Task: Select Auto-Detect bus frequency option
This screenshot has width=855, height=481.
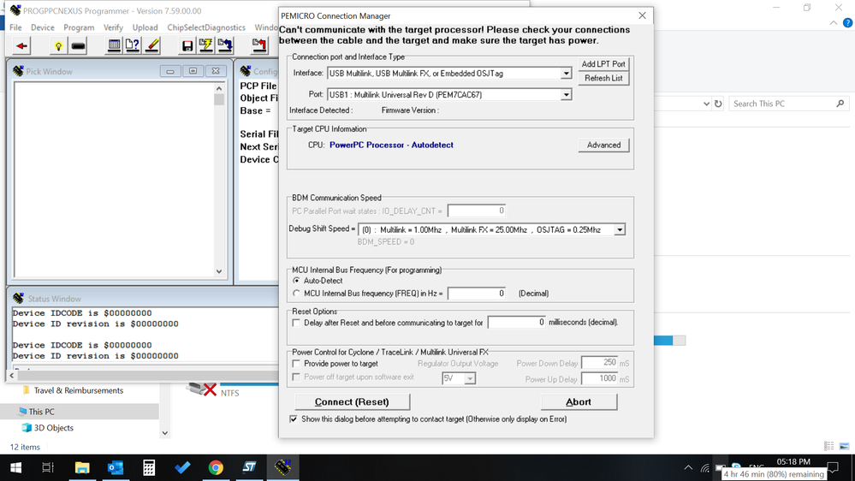Action: click(296, 281)
